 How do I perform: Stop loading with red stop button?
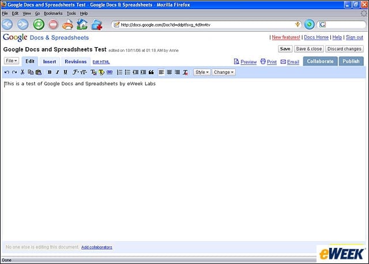[x=54, y=24]
